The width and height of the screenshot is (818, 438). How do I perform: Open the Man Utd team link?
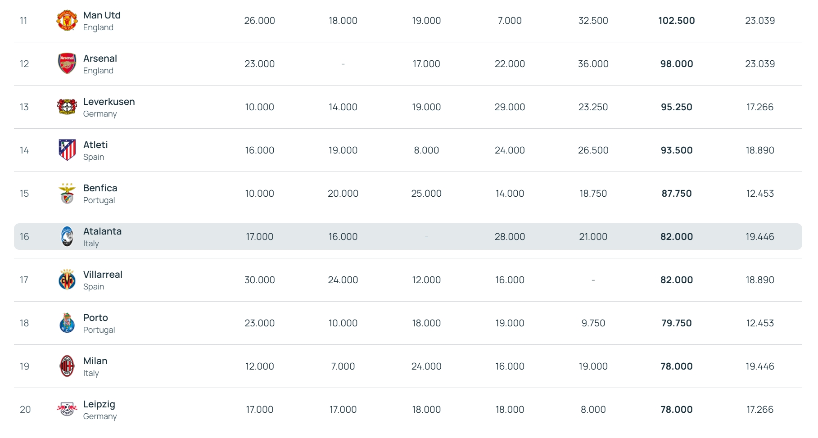pos(102,15)
